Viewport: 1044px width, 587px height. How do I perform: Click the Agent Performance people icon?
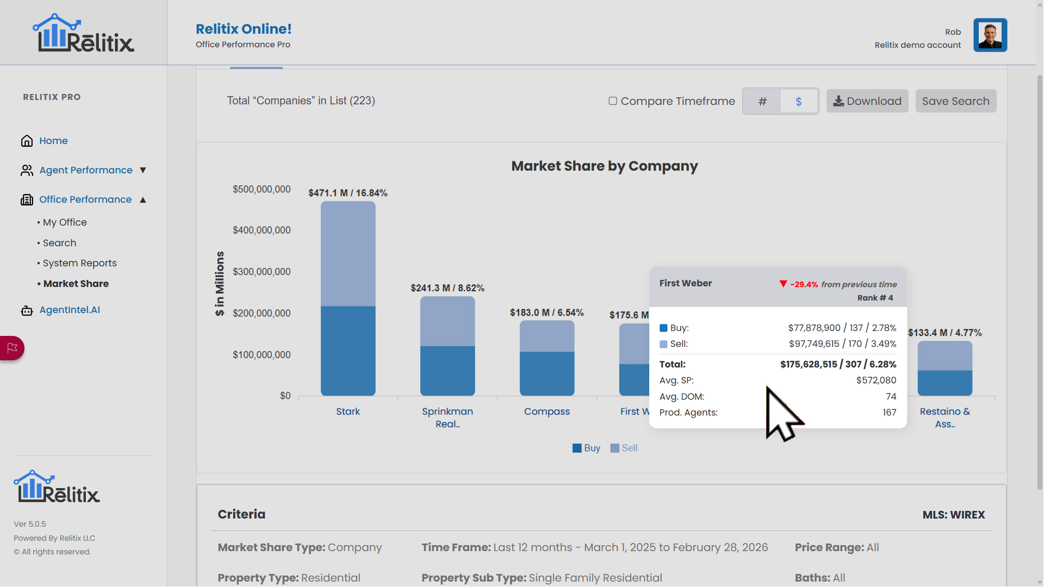click(x=27, y=170)
